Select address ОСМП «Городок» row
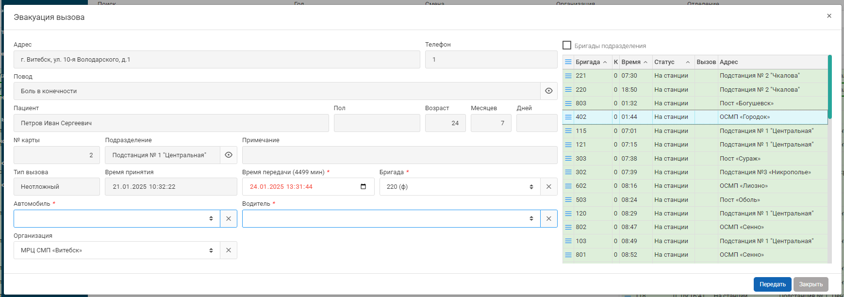 (x=773, y=117)
